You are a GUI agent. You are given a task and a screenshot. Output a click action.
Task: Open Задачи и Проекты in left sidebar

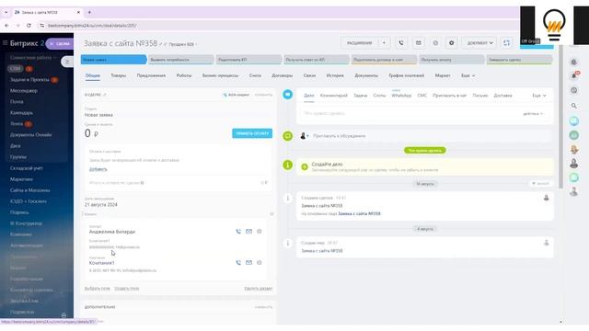(x=29, y=80)
